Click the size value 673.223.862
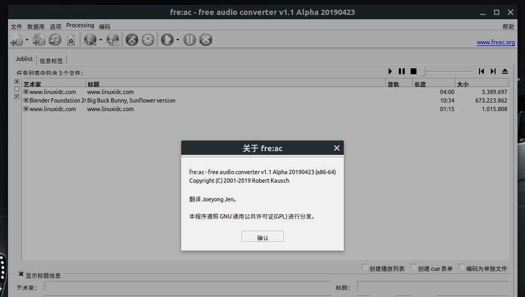The height and width of the screenshot is (297, 525). click(491, 100)
